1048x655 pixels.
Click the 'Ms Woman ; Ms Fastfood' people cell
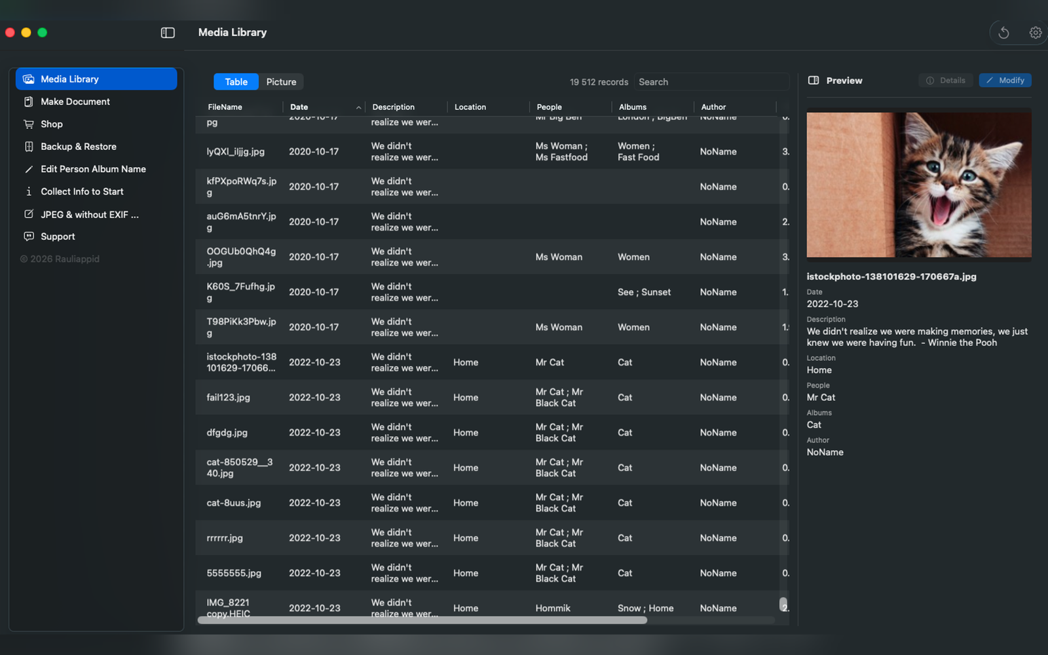tap(561, 151)
